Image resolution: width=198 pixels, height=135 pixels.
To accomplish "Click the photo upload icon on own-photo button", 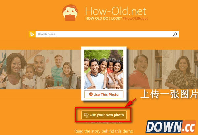I will pyautogui.click(x=86, y=115).
